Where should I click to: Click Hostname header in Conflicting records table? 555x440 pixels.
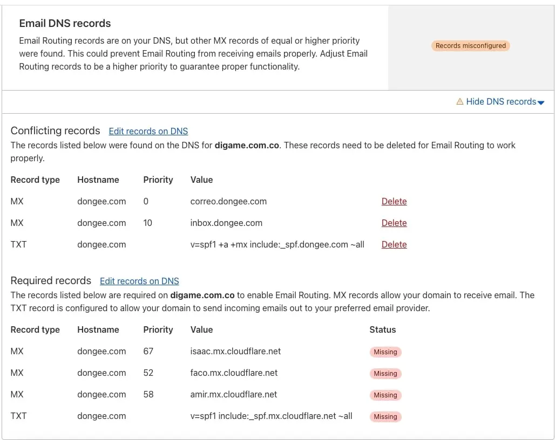coord(98,180)
